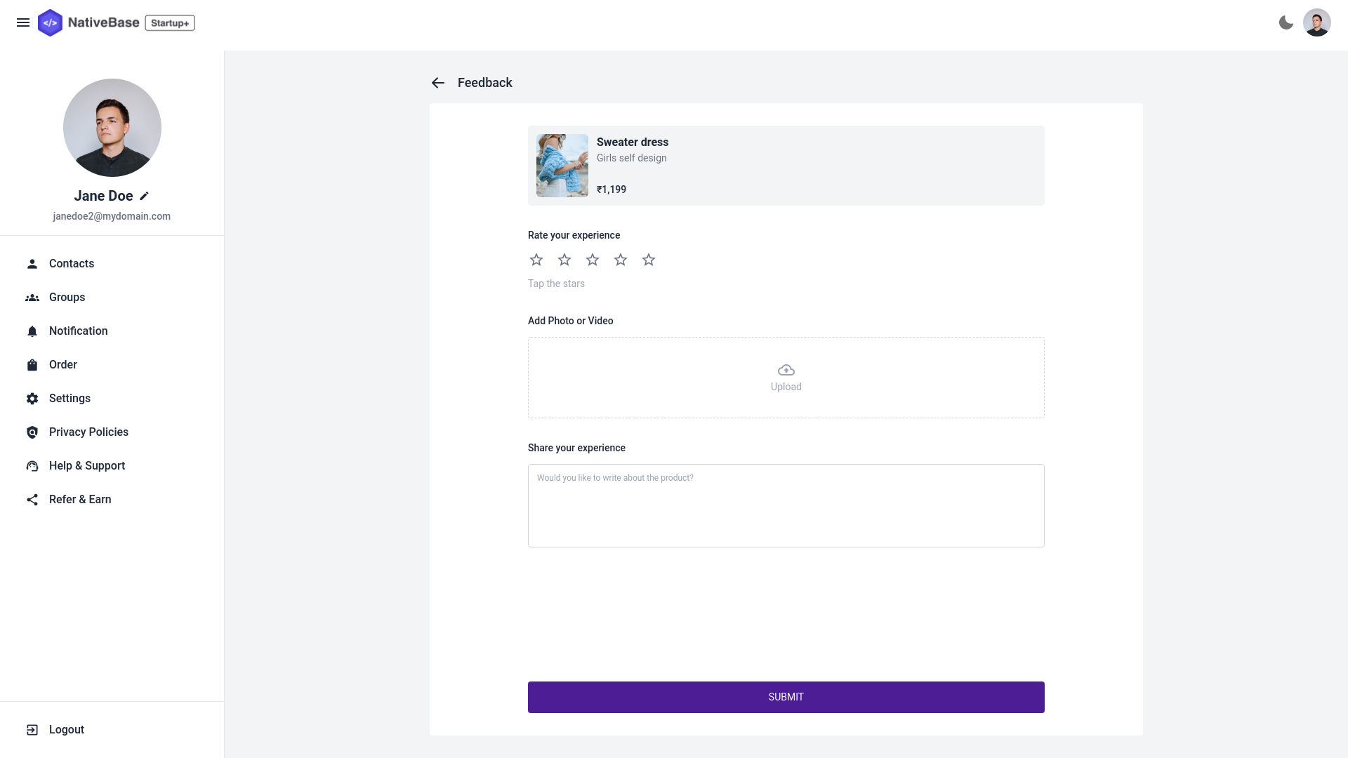Click the Logout menu item

[66, 730]
